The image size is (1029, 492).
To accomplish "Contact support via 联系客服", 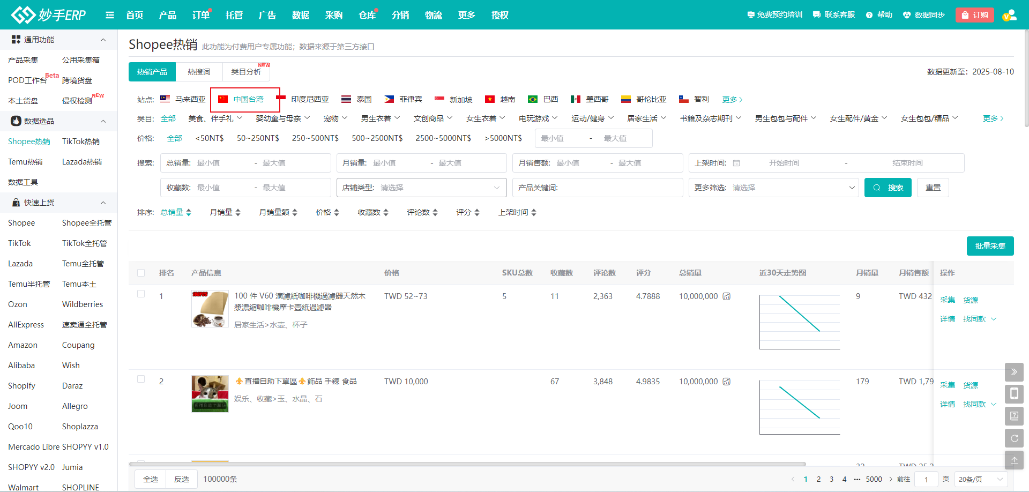I will [x=834, y=15].
